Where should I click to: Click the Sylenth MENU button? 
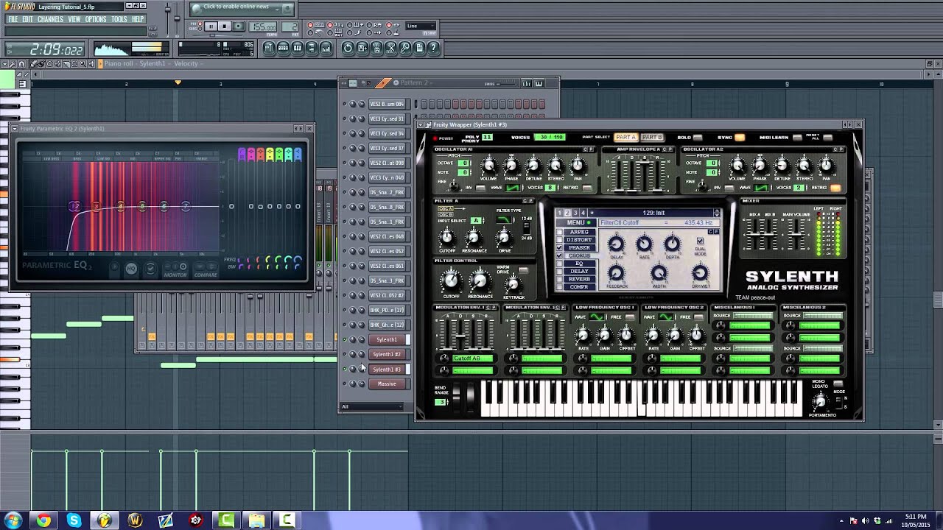click(575, 222)
